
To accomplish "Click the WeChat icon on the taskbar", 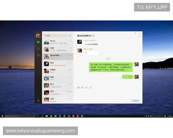I will tap(73, 116).
